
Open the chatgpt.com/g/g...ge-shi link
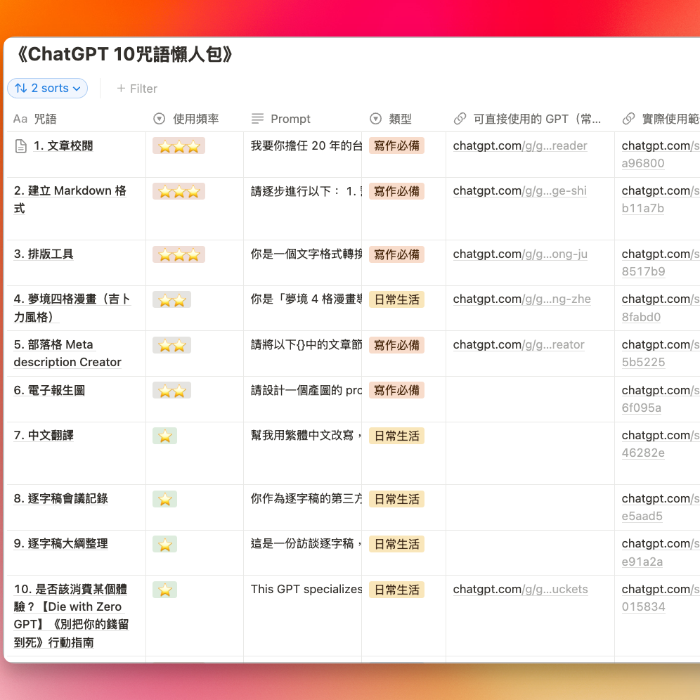coord(519,191)
